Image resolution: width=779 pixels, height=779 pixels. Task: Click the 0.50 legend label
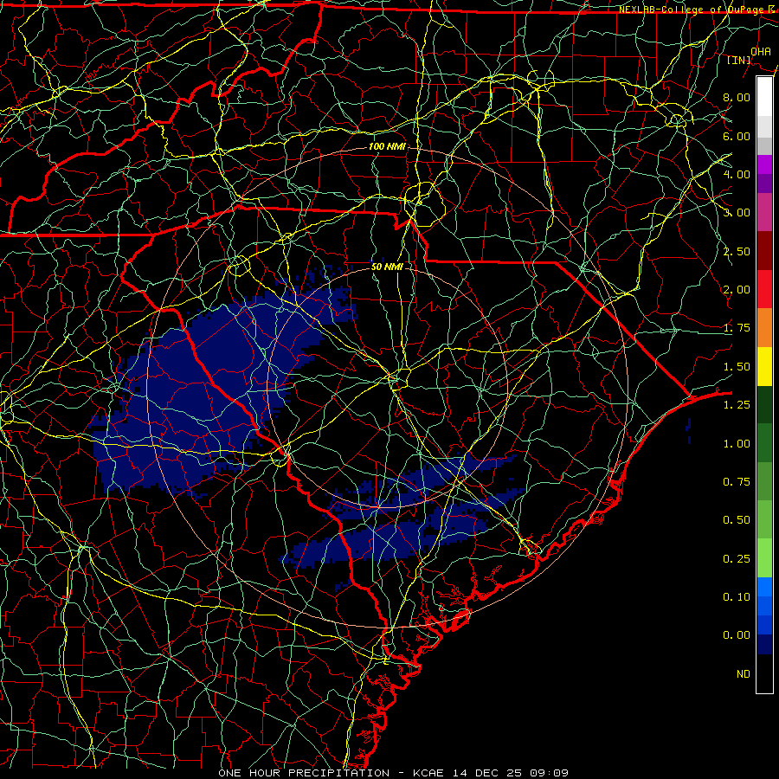tap(737, 520)
